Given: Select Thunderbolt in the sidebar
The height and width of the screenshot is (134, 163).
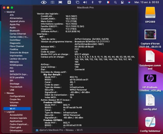Looking at the screenshot, I should 16,87.
